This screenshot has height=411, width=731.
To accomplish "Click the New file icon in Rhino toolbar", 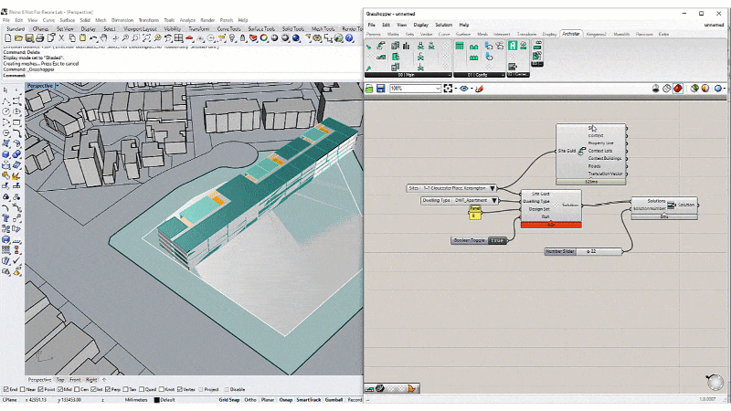I will 8,37.
